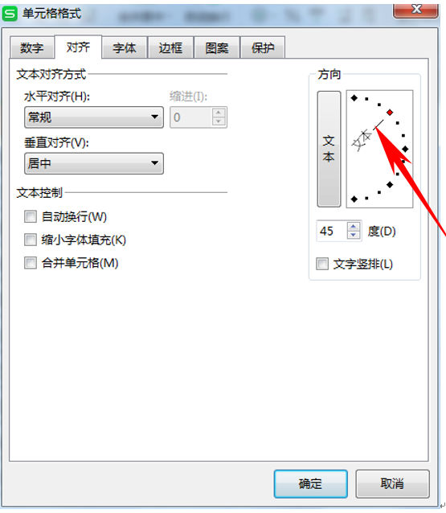The image size is (446, 513).
Task: Click the degree value field showing 45
Action: (332, 231)
